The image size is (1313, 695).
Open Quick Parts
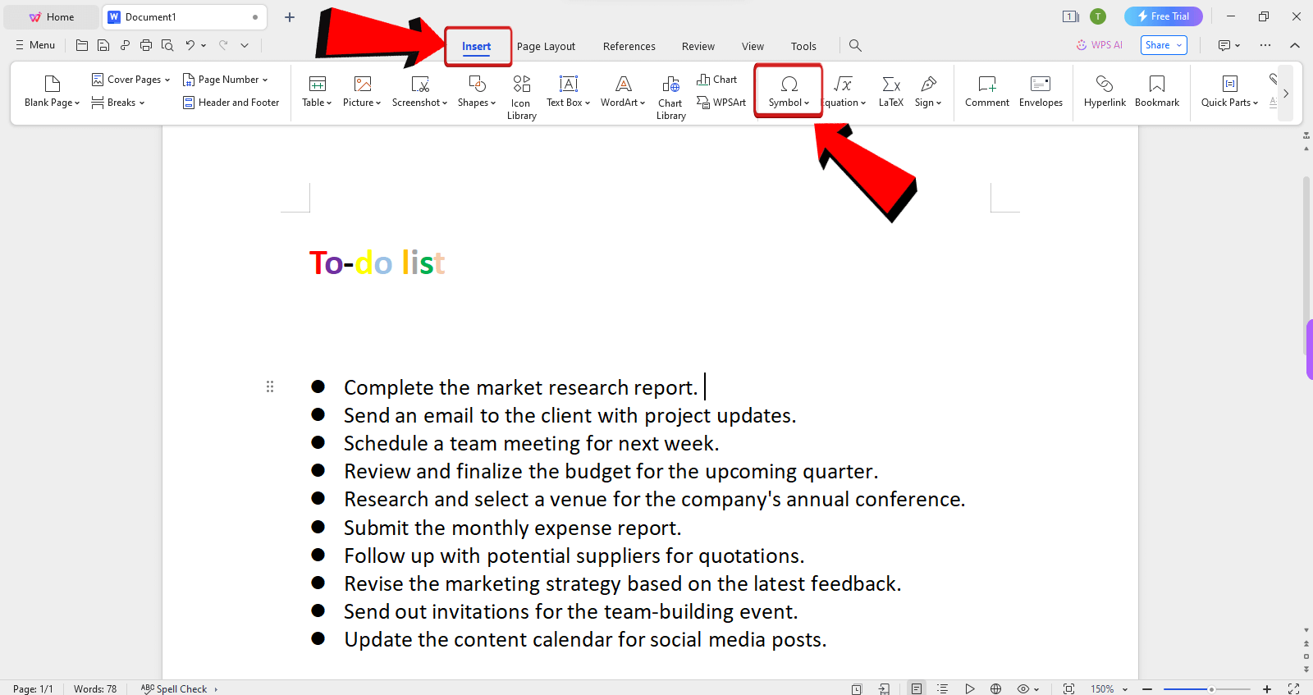pos(1229,91)
